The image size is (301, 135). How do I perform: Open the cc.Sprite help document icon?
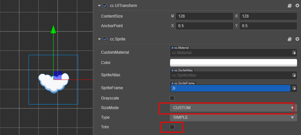[x=290, y=39]
